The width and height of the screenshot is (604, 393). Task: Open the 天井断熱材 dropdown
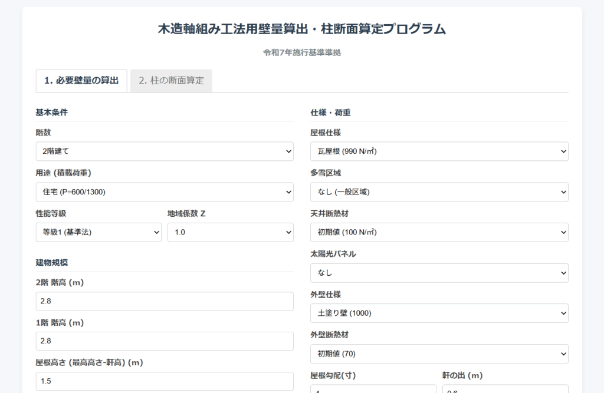439,232
